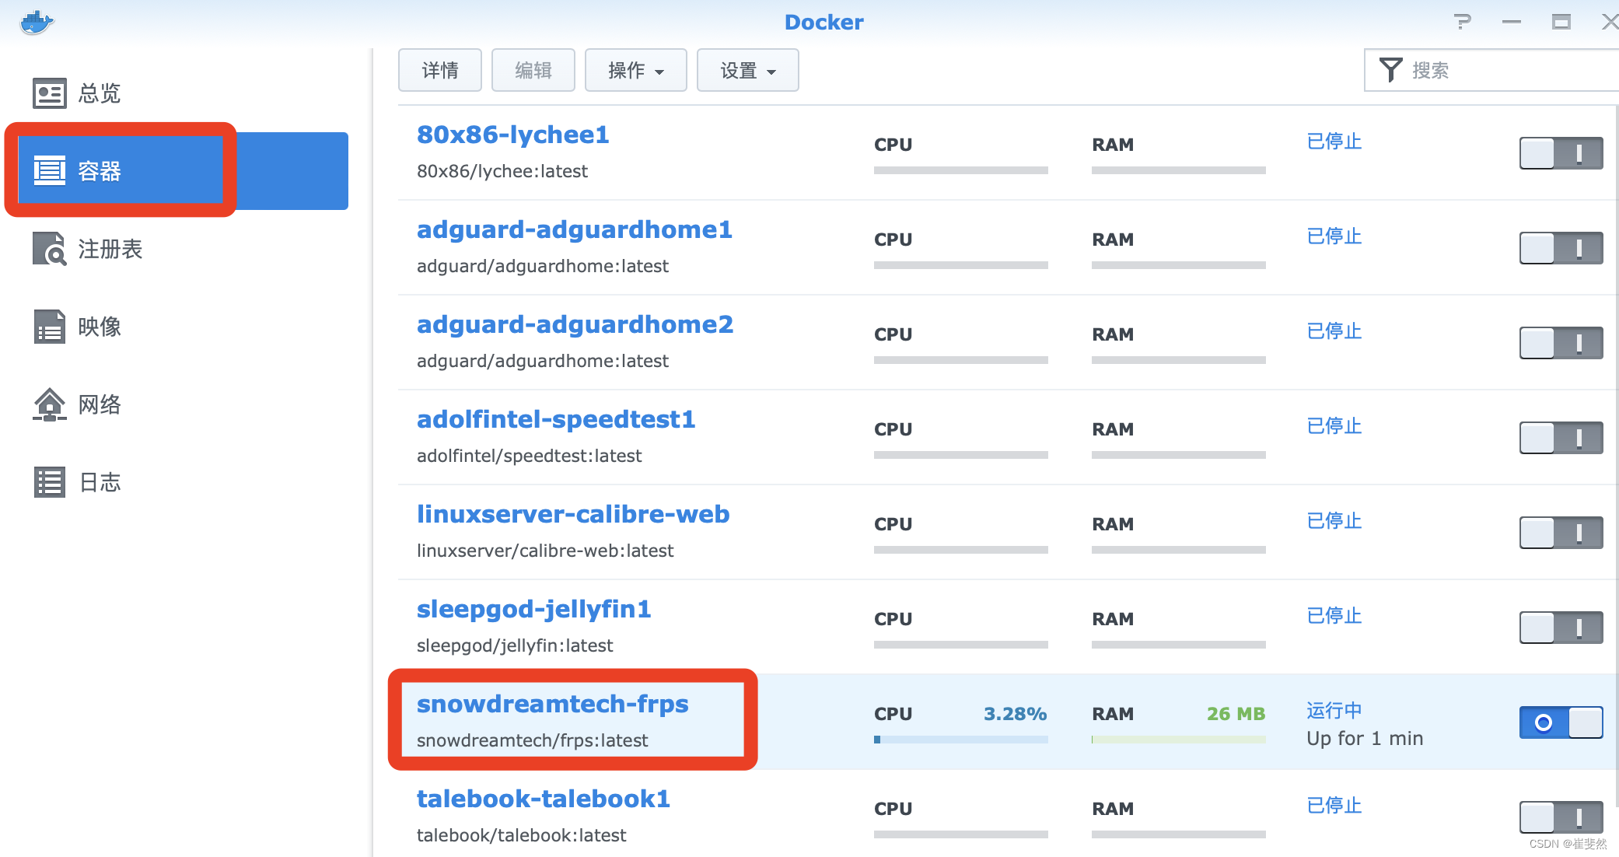Click the 运行中 running status text

(x=1334, y=711)
